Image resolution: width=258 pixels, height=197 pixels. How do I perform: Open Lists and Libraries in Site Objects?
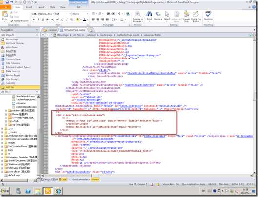pyautogui.click(x=15, y=43)
